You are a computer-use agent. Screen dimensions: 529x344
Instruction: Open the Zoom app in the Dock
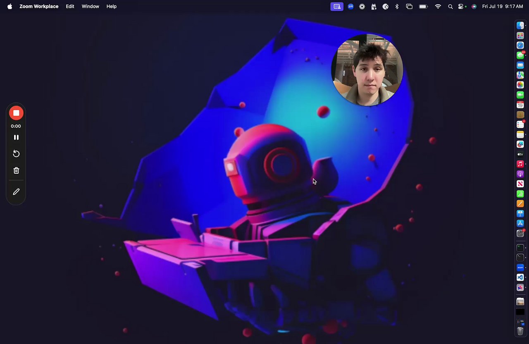click(520, 268)
